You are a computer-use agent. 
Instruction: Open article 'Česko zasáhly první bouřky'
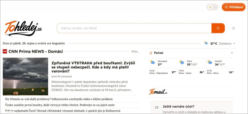point(60,105)
